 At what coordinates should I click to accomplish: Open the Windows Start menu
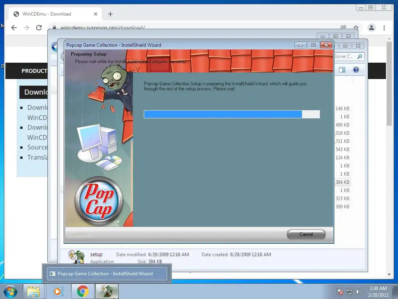tap(10, 291)
